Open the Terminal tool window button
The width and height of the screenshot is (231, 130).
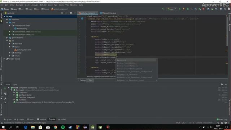coord(42,120)
